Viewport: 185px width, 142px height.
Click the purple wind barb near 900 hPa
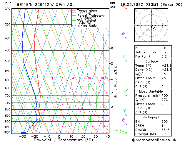point(124,121)
